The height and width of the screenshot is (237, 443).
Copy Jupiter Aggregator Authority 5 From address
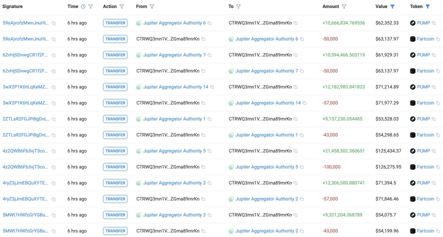210,151
